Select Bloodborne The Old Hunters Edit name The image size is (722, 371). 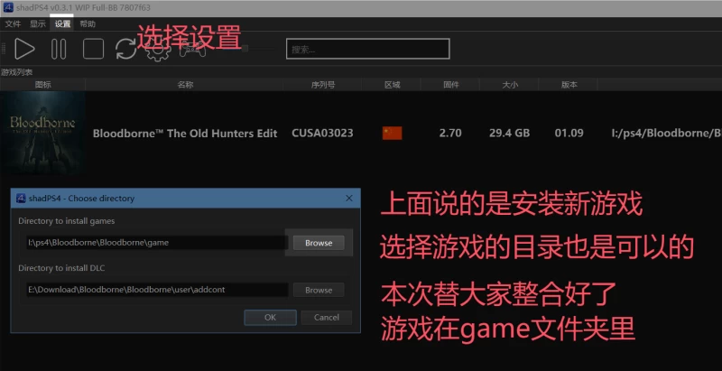[185, 134]
